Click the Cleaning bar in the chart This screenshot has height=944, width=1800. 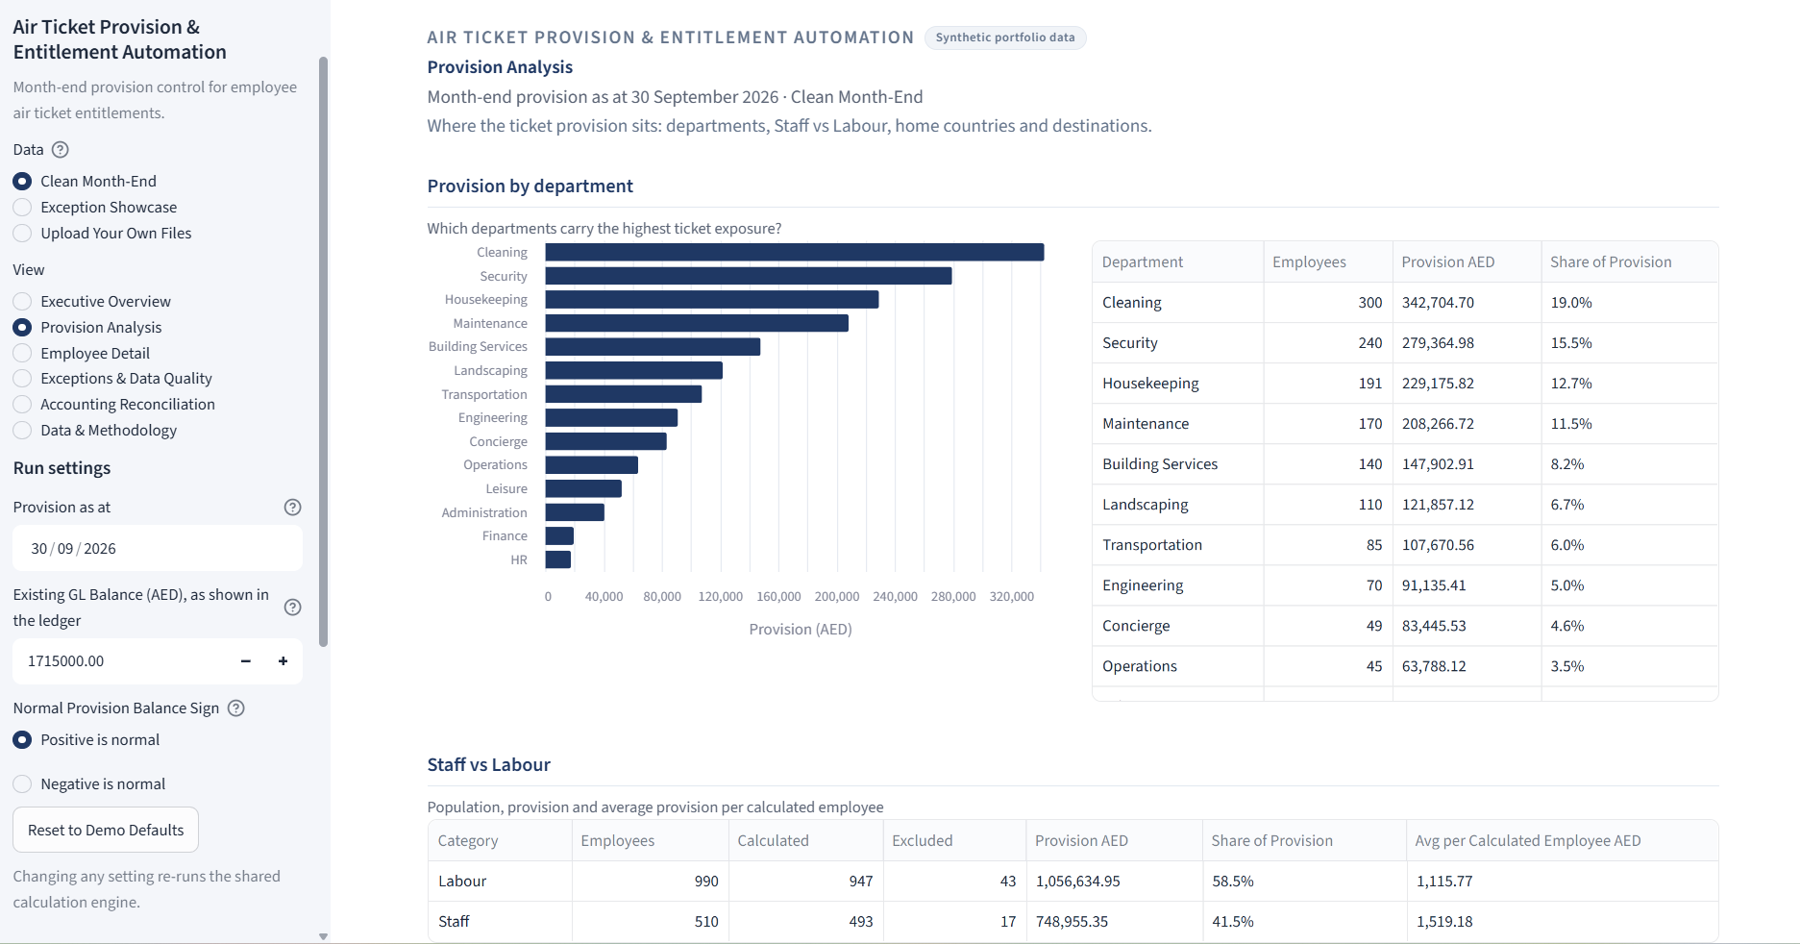[795, 253]
